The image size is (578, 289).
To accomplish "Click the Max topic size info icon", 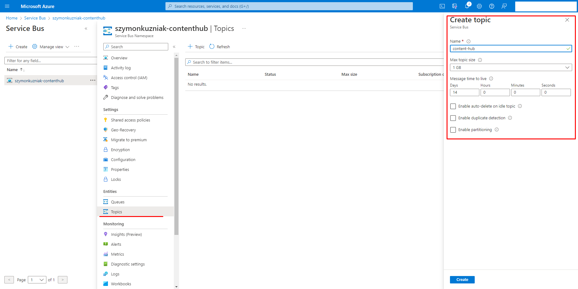I will click(480, 60).
